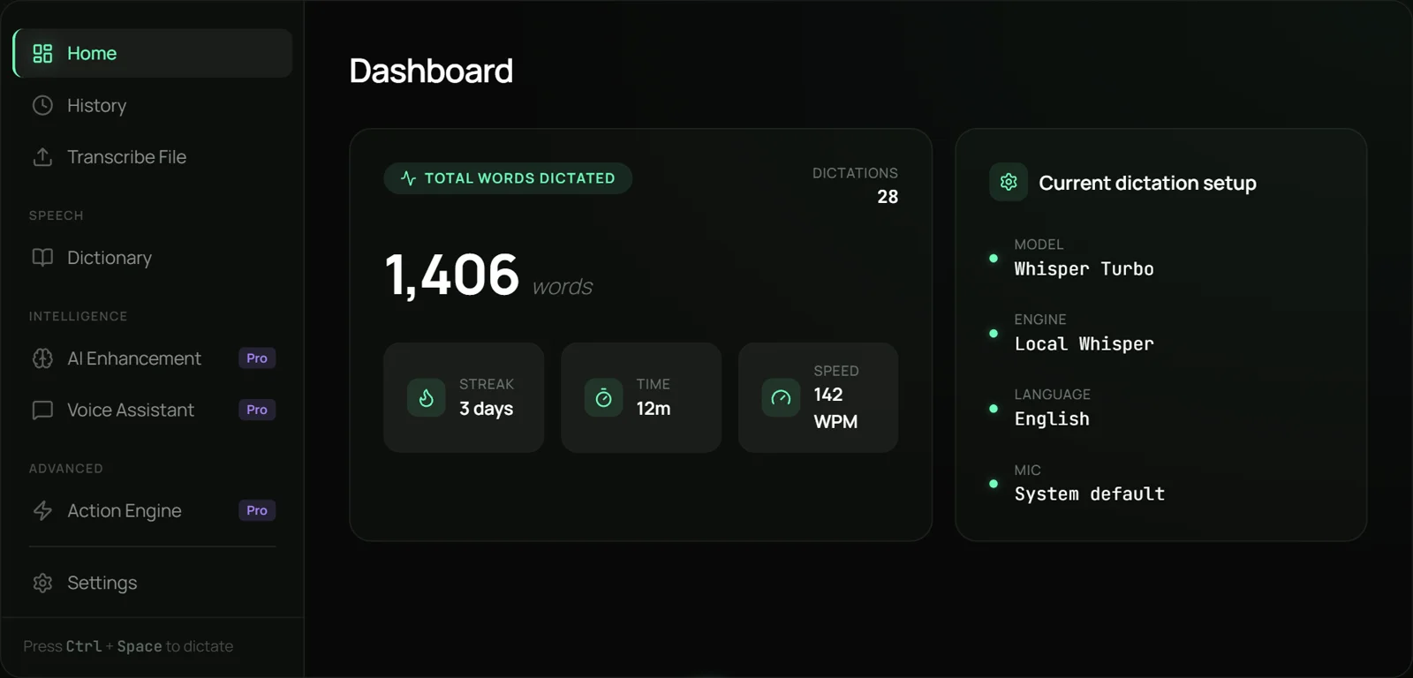Click the SPEECH section label

coord(56,215)
